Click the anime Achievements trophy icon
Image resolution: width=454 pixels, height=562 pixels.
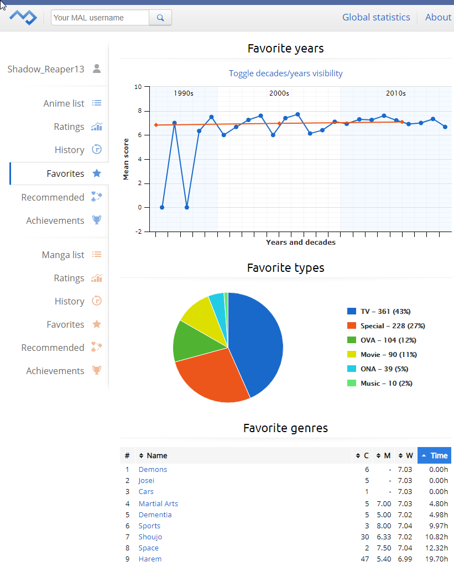(x=97, y=220)
